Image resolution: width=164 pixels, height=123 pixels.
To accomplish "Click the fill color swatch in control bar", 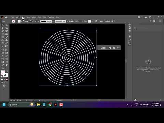I will tap(14, 21).
